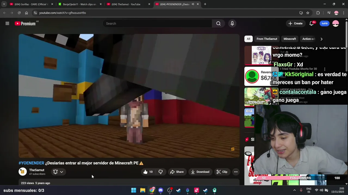Screen dimensions: 348x195
Task: Close the BenjaOjeda11 Kick tab
Action: 101,4
